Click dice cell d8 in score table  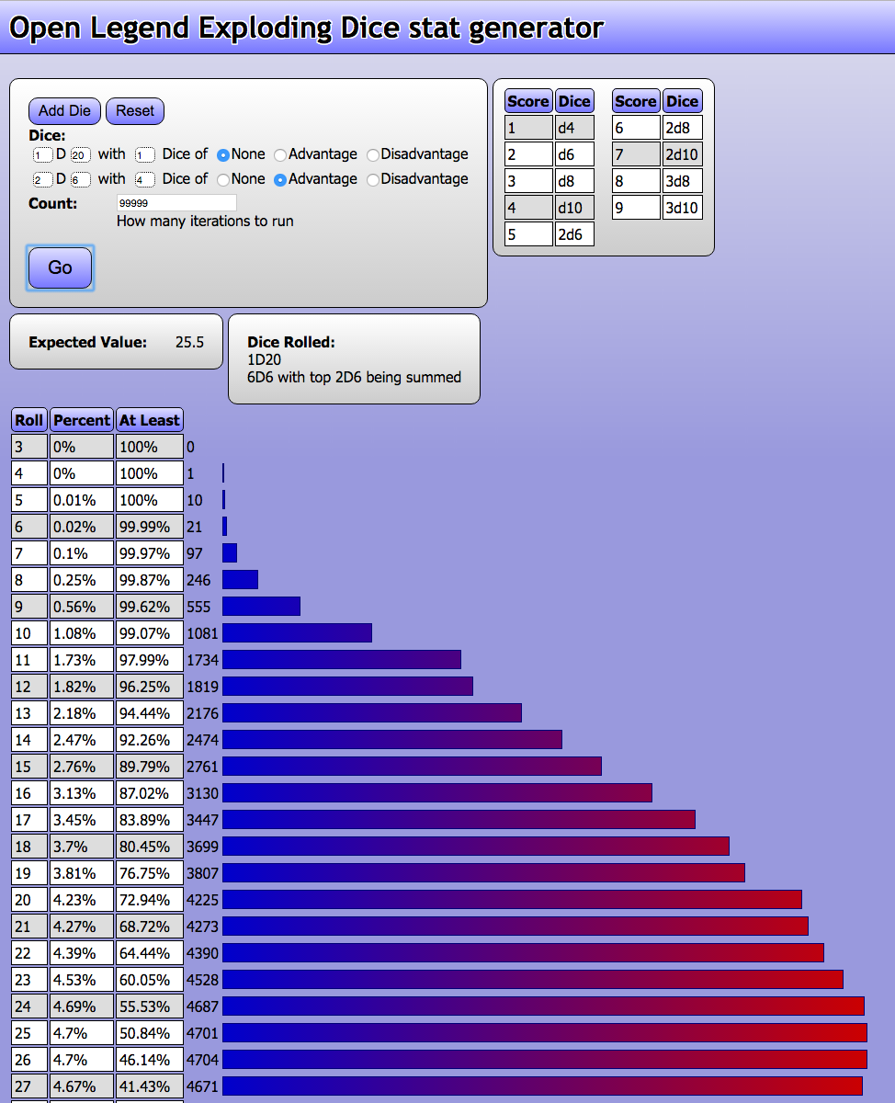(x=575, y=180)
